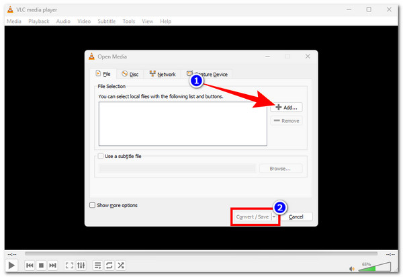Click the elapsed time label on left
This screenshot has height=277, width=403.
pyautogui.click(x=12, y=254)
